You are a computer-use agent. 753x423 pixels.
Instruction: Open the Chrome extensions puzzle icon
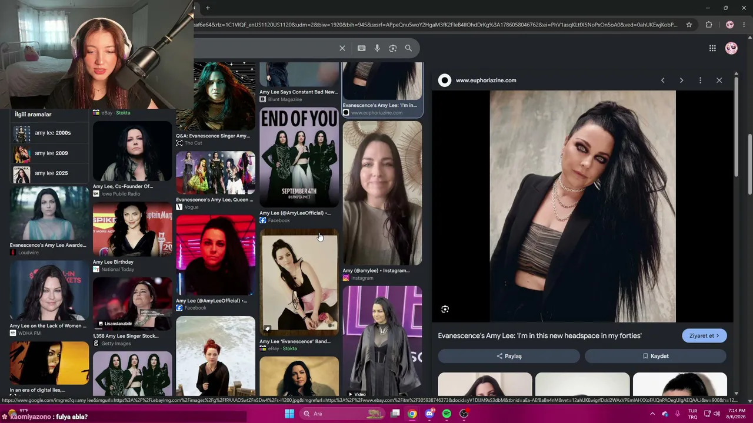tap(709, 25)
